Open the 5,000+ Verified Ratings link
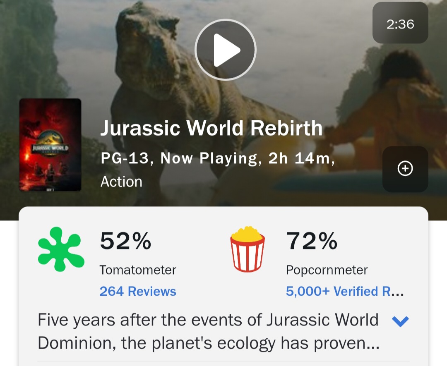This screenshot has height=366, width=447. click(344, 291)
